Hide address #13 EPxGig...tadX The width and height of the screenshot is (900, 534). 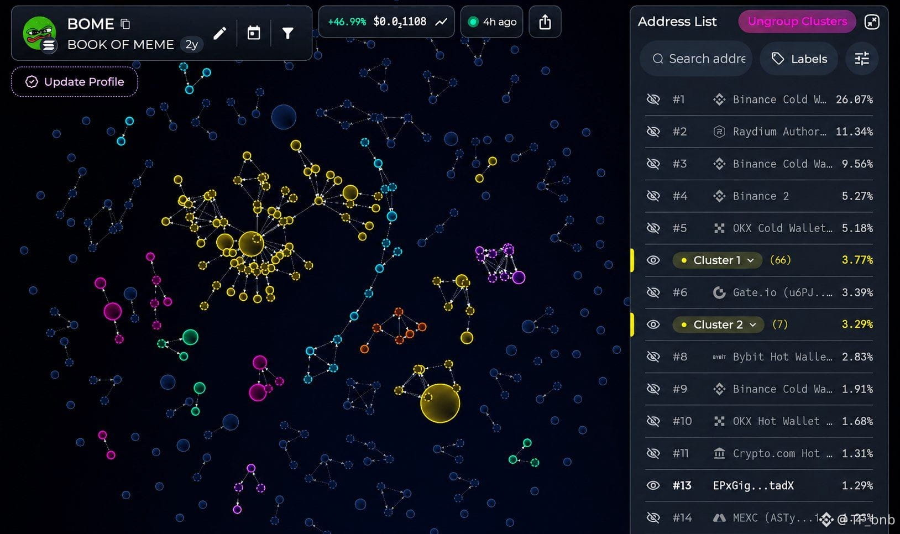coord(653,485)
